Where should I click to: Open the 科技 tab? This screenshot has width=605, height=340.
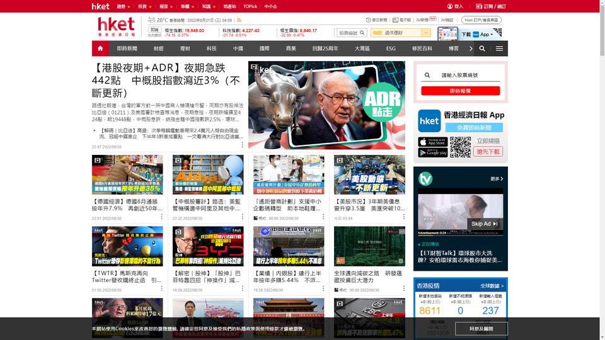point(212,48)
